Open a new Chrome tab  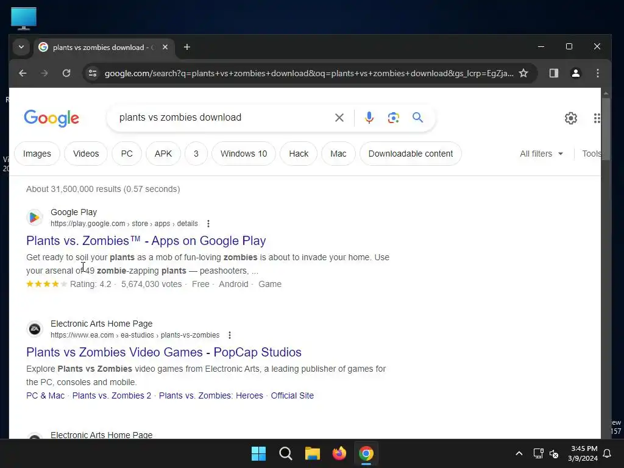pyautogui.click(x=186, y=48)
